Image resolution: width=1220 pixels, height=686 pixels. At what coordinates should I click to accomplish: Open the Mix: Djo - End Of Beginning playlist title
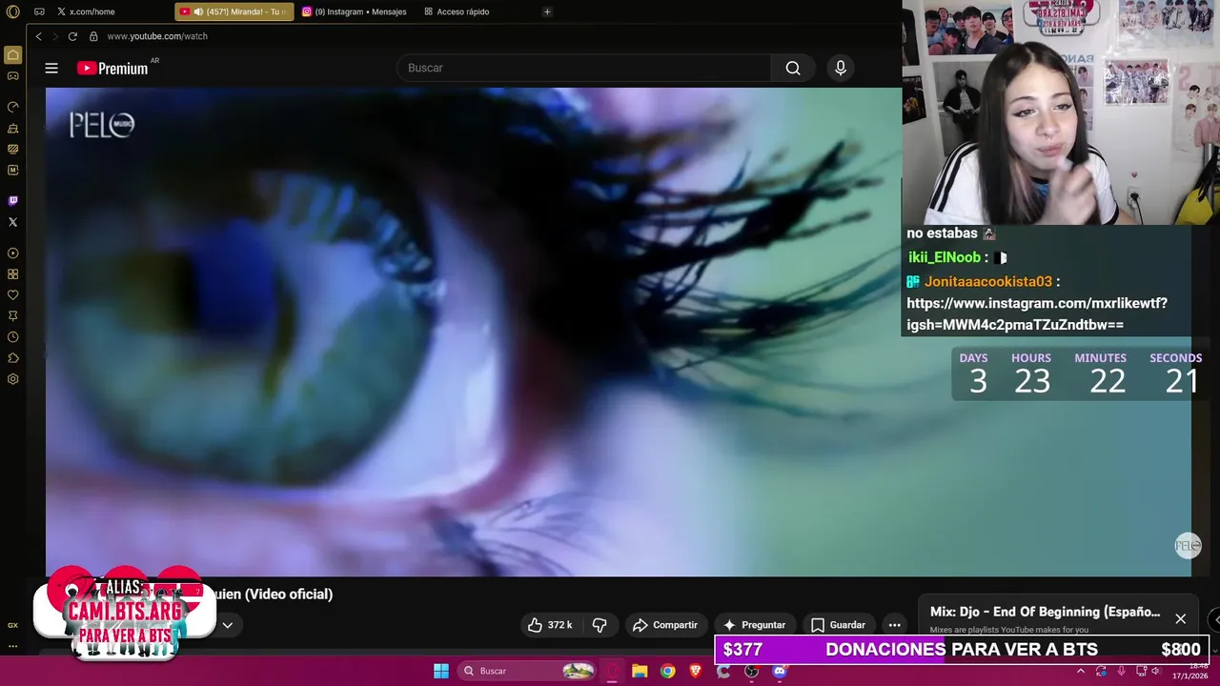coord(1045,612)
